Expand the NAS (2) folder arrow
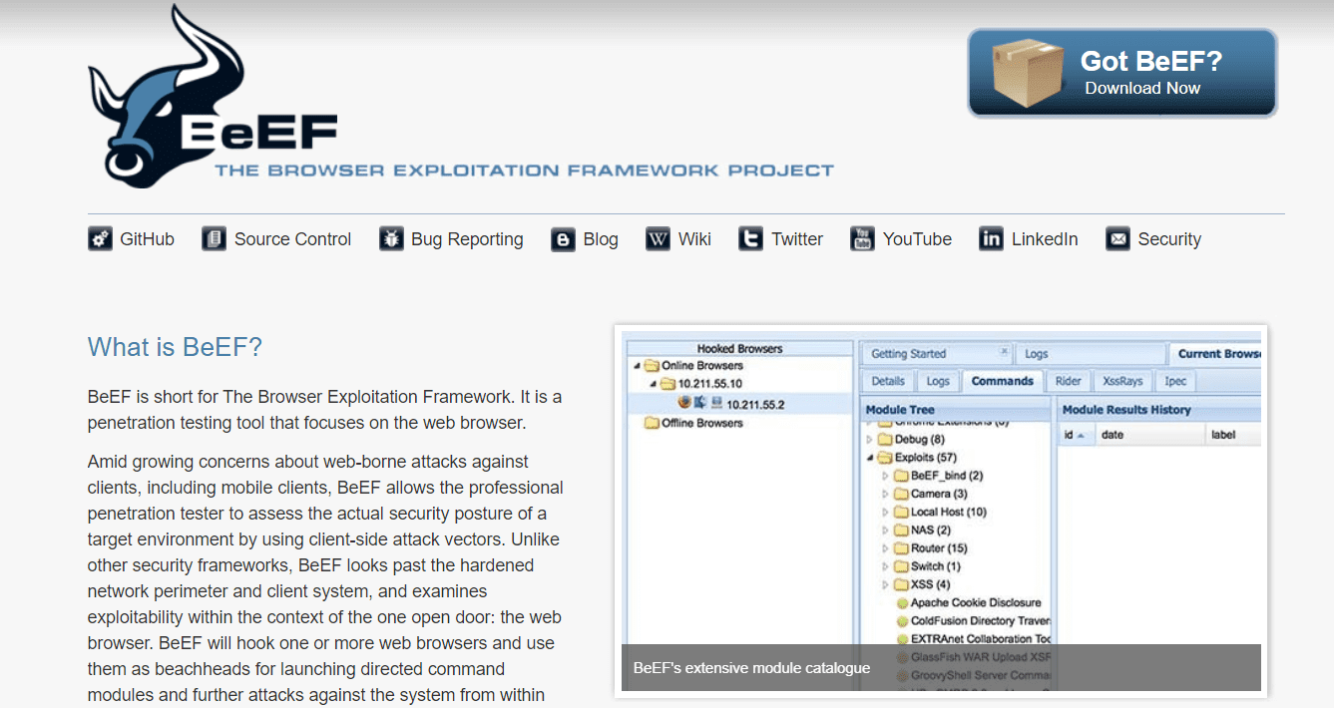Viewport: 1334px width, 708px height. click(885, 531)
